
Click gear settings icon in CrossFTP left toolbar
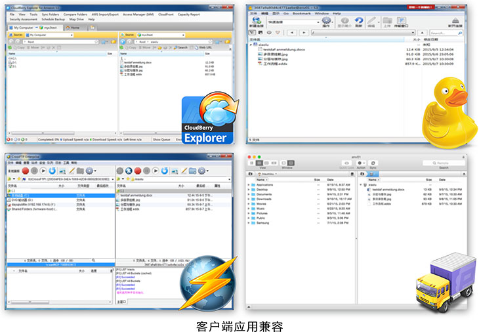tap(89, 171)
